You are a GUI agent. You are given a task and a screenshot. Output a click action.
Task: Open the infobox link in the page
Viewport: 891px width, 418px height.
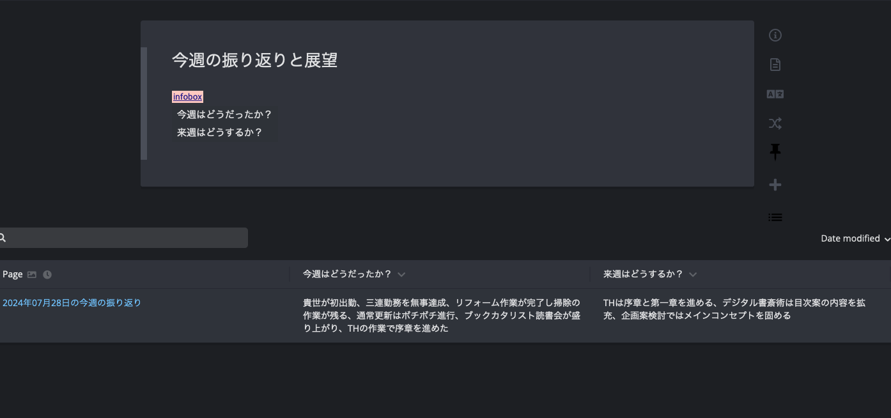tap(187, 97)
